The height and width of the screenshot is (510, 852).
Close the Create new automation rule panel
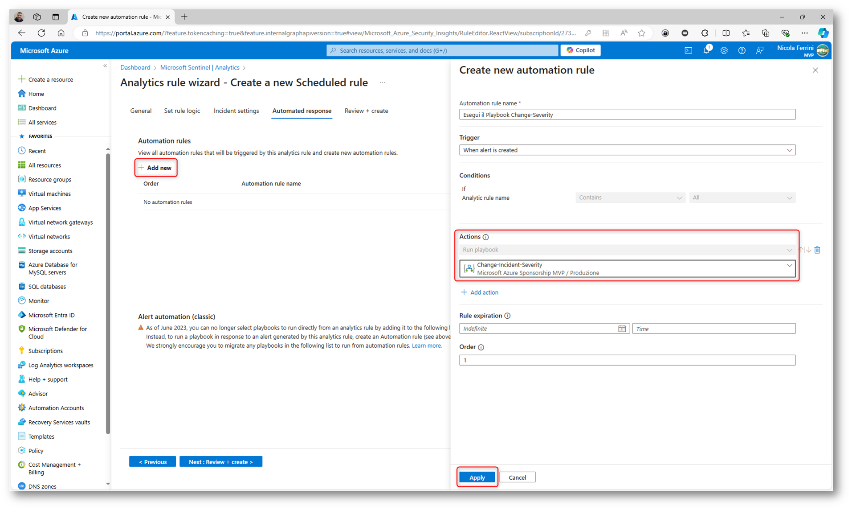[815, 70]
